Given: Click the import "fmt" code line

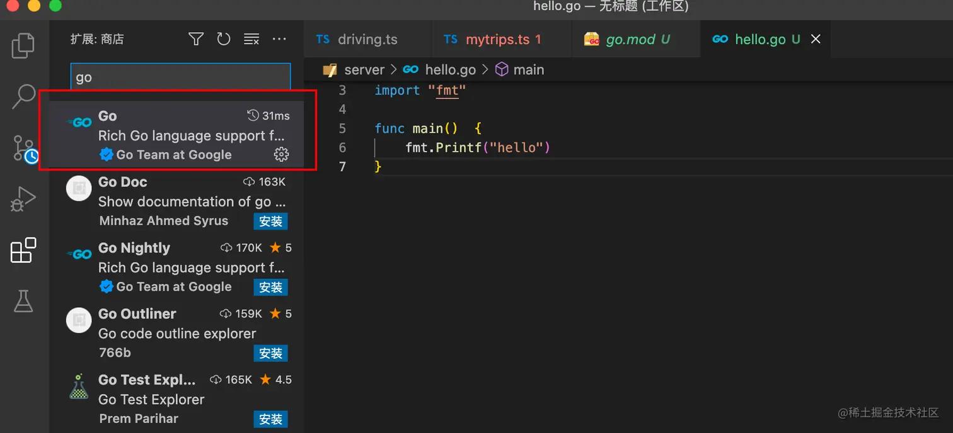Looking at the screenshot, I should [x=420, y=90].
